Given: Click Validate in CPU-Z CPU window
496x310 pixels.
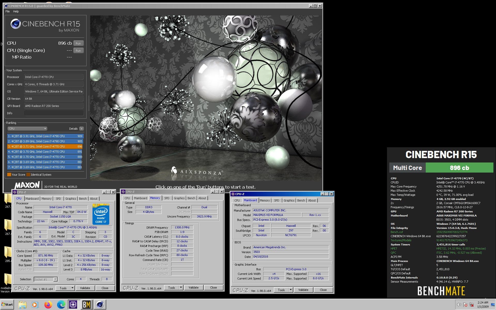Looking at the screenshot, I should (x=85, y=288).
